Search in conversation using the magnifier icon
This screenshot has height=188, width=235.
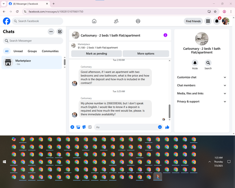208,63
